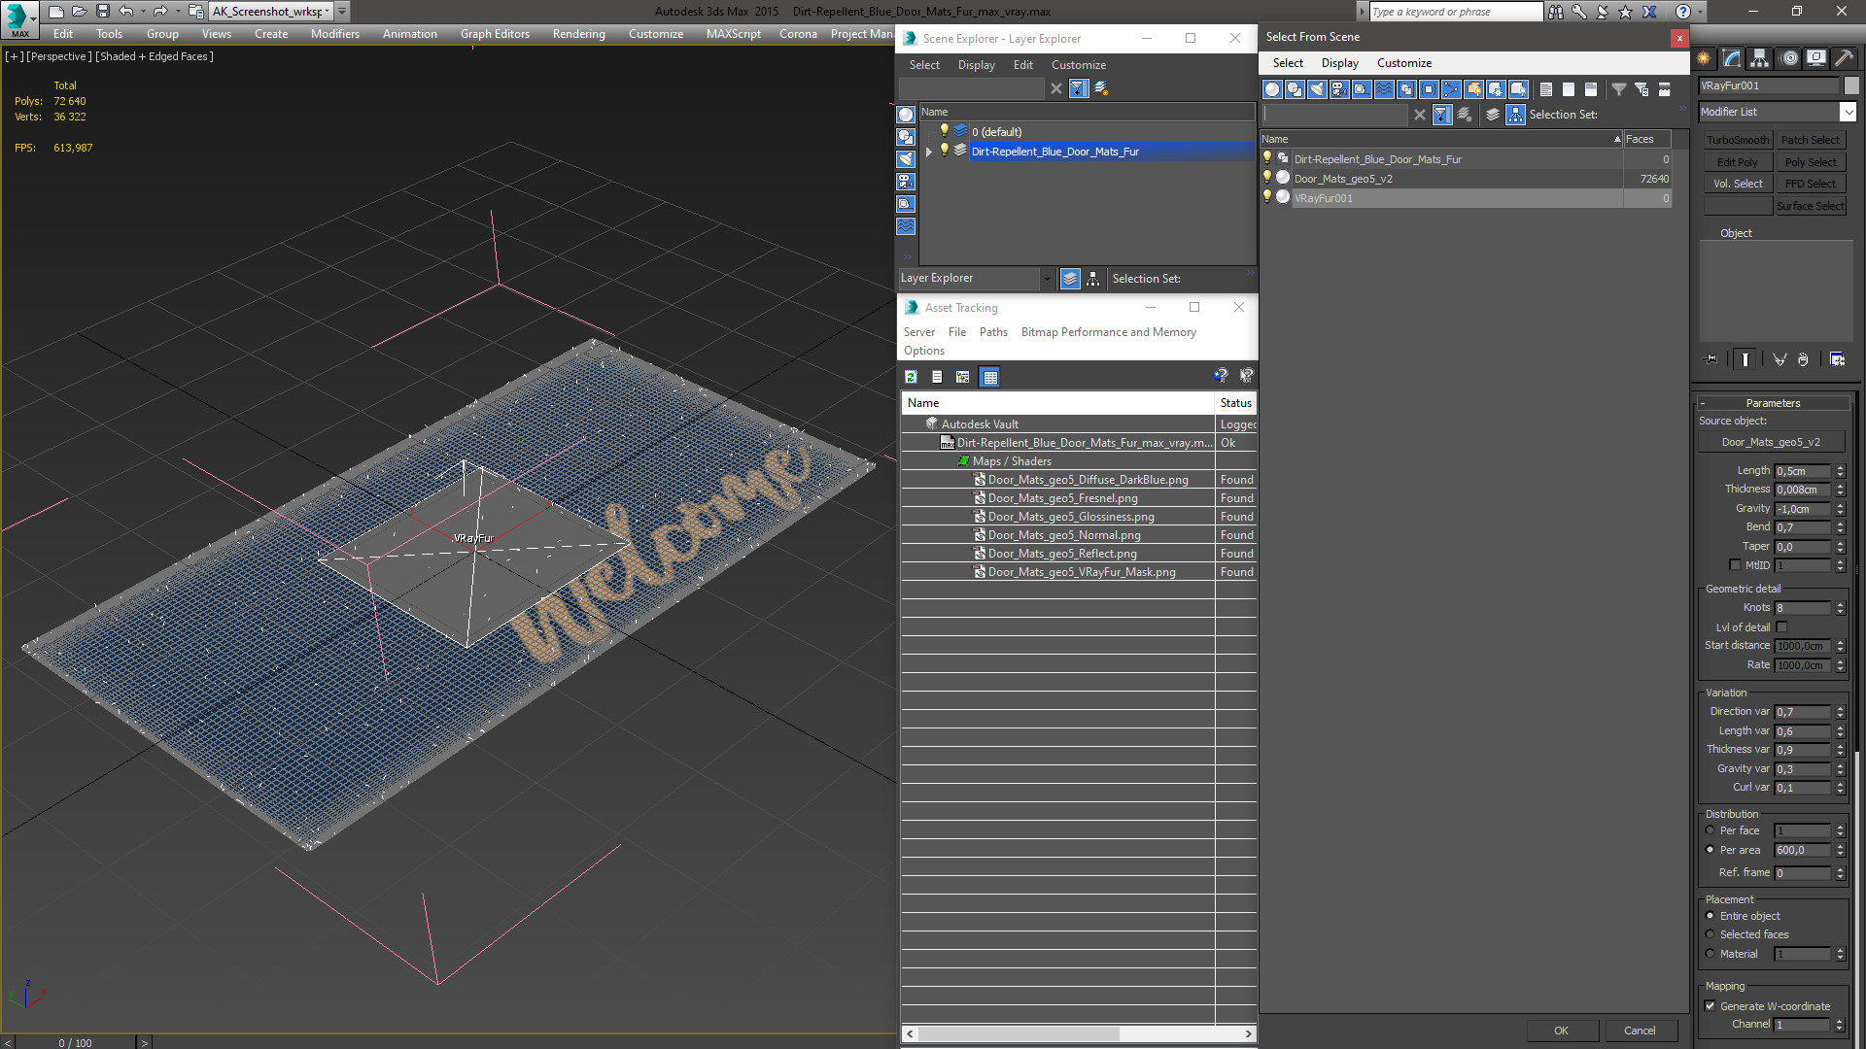Image resolution: width=1866 pixels, height=1049 pixels.
Task: Click FFD Select modifier button
Action: click(1810, 184)
